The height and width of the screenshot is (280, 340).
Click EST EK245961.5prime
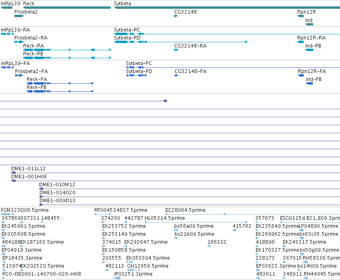tap(24, 226)
